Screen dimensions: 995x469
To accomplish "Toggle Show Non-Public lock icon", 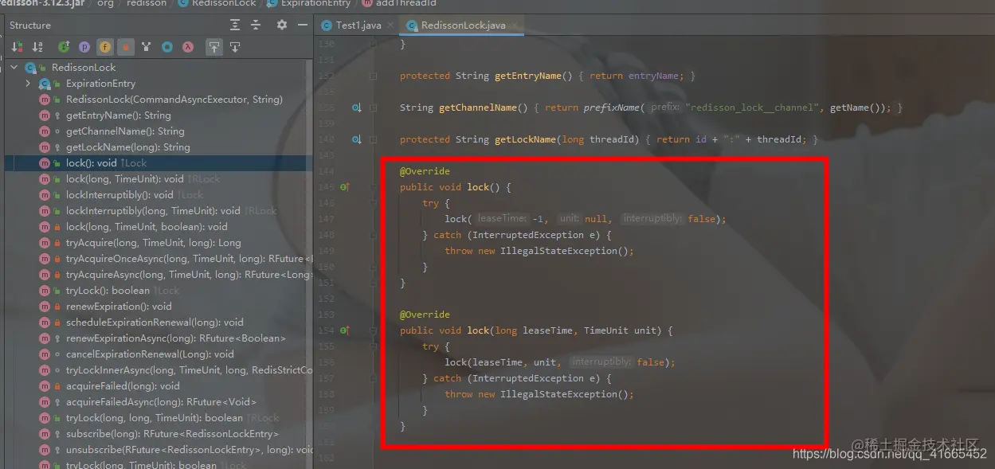I will [126, 47].
